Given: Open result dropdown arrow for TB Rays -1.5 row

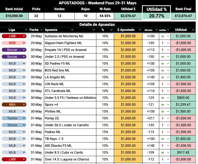Looking at the screenshot, I should coord(168,139).
